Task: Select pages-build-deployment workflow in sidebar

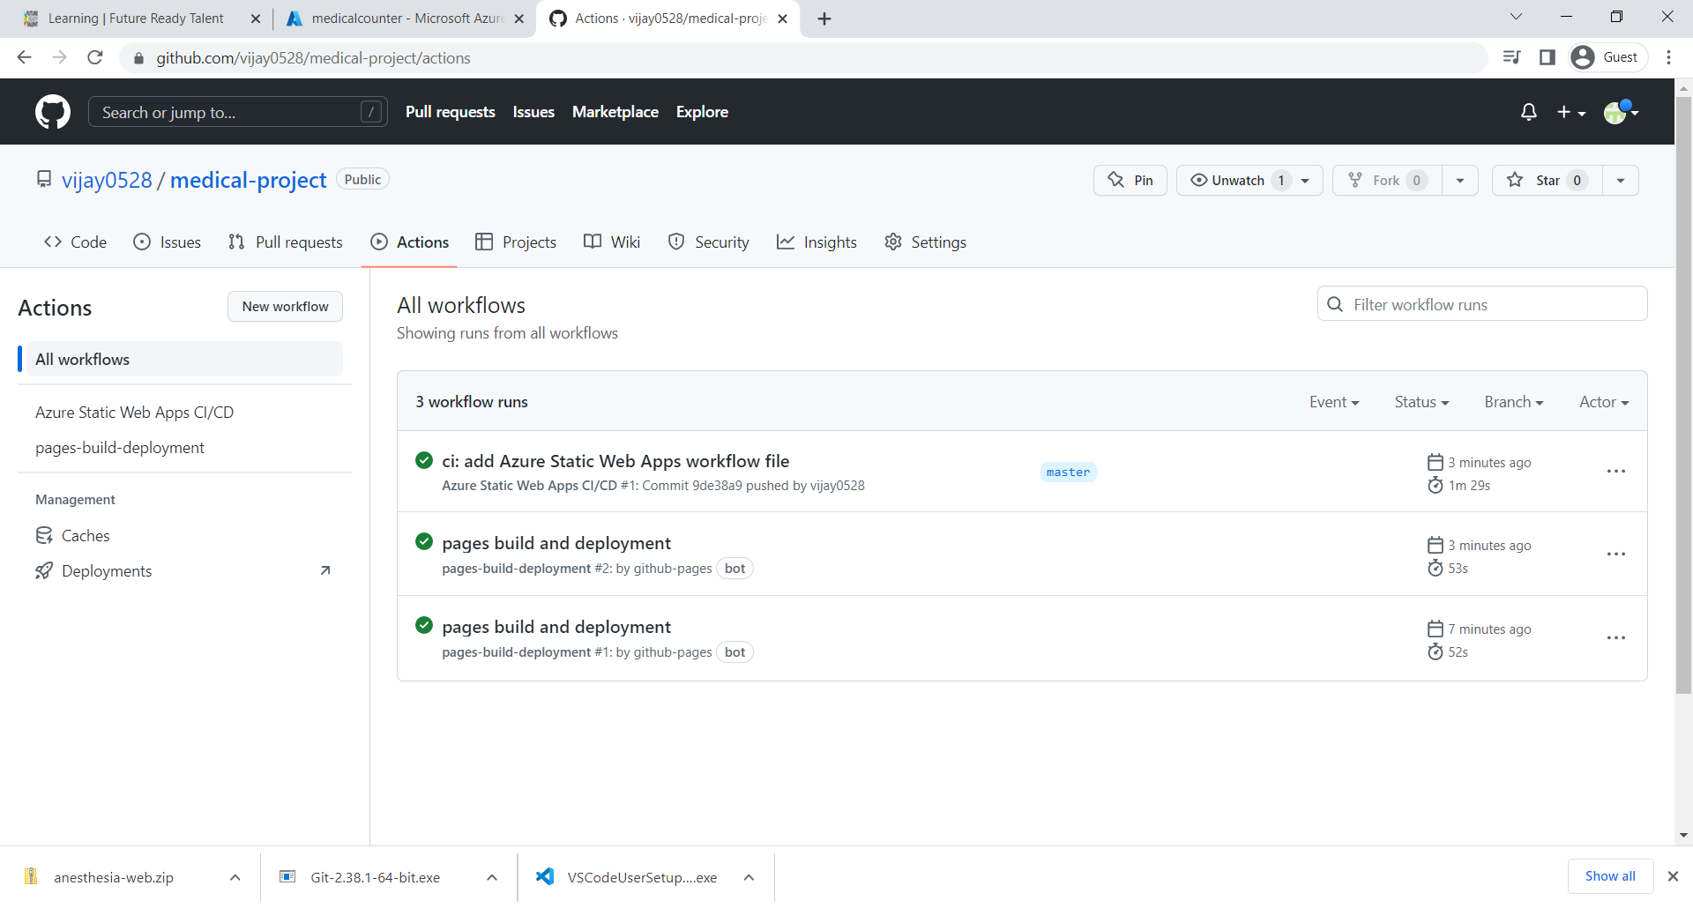Action: (x=120, y=448)
